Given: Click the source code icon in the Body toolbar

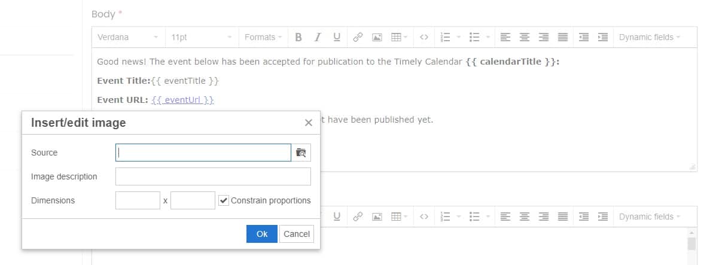Looking at the screenshot, I should point(423,37).
